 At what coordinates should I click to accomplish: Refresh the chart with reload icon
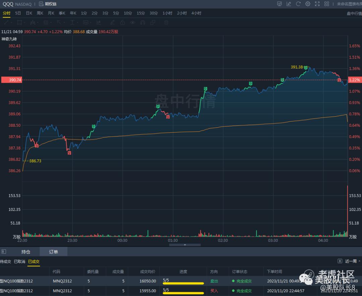click(298, 4)
